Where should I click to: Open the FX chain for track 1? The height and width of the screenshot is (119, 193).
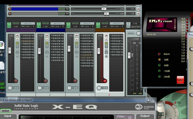(x=9, y=26)
